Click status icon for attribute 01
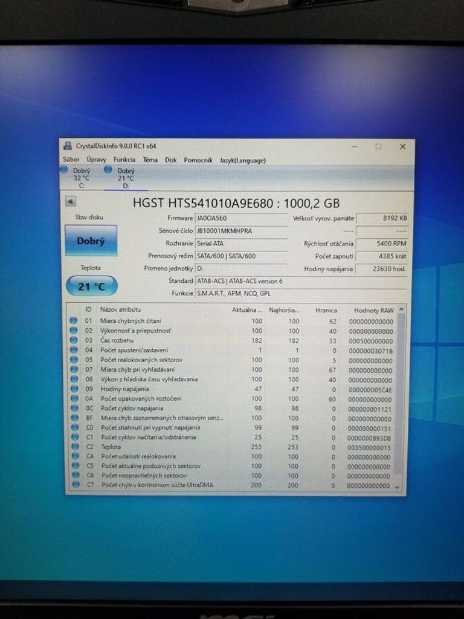464x619 pixels. pyautogui.click(x=73, y=320)
